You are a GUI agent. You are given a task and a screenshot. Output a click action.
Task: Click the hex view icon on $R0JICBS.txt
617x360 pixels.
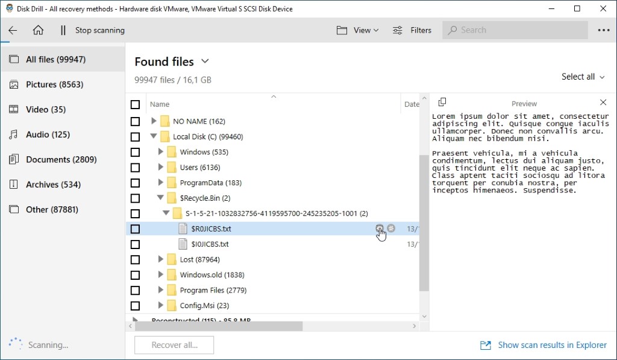point(391,228)
